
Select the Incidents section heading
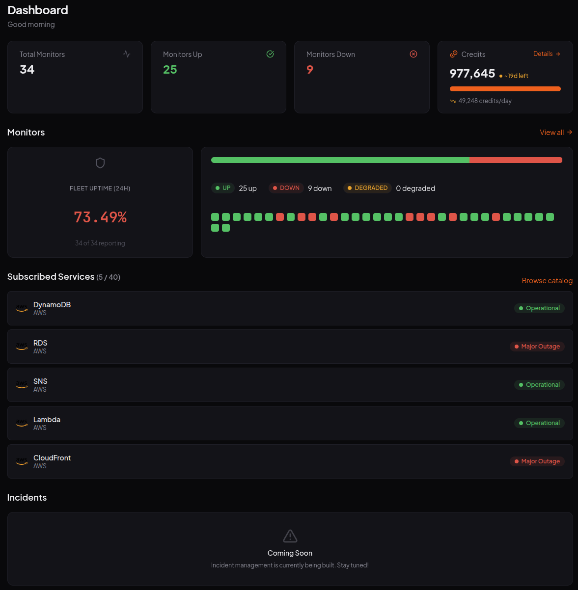click(x=27, y=497)
